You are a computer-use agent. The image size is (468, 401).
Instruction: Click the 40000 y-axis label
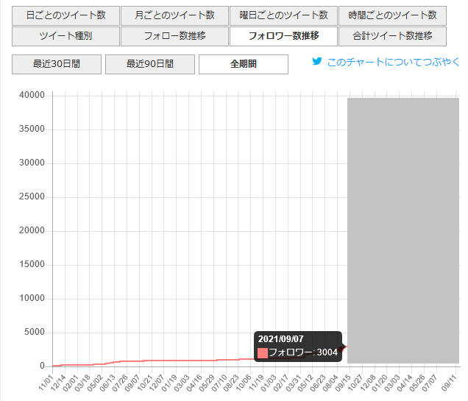point(32,95)
